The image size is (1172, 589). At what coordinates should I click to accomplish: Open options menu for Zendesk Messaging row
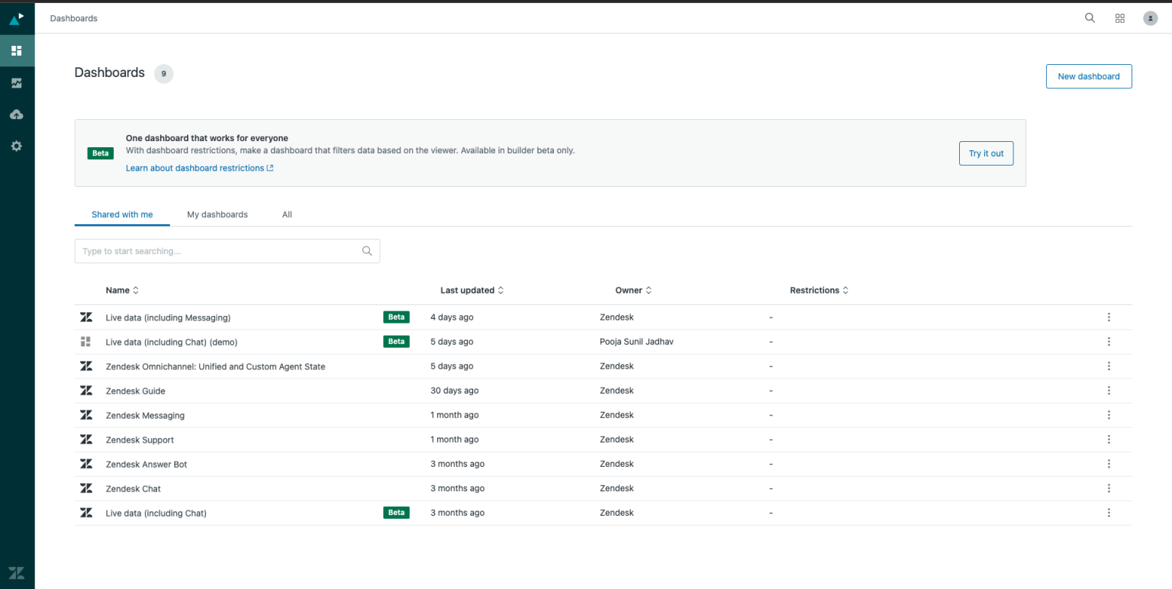point(1109,415)
